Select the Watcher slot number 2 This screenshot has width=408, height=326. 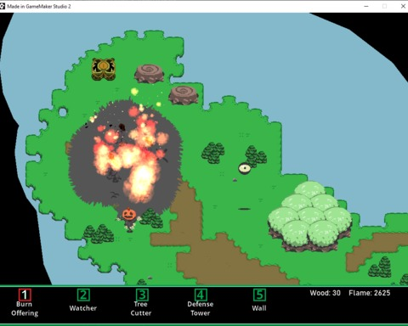click(83, 295)
